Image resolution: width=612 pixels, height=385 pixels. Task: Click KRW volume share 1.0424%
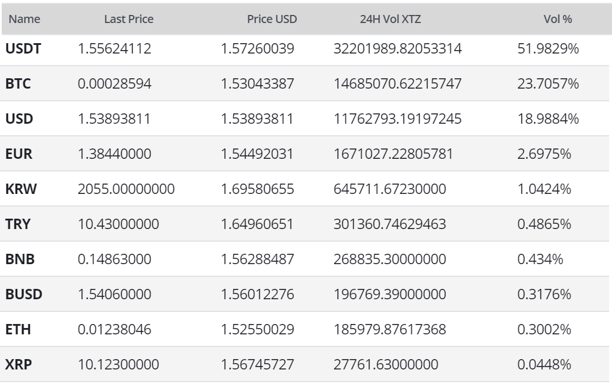pos(544,189)
